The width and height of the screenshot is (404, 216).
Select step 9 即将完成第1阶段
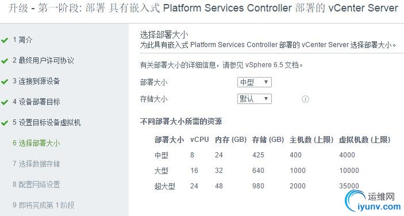pos(43,205)
